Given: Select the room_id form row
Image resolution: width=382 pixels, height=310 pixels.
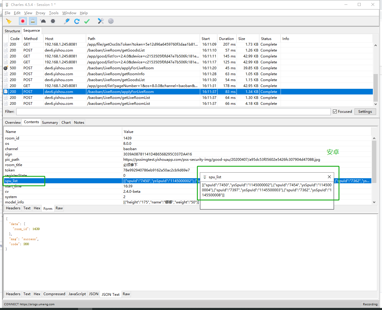Looking at the screenshot, I should click(x=187, y=138).
